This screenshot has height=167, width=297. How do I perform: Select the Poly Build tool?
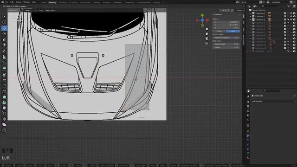pyautogui.click(x=4, y=97)
